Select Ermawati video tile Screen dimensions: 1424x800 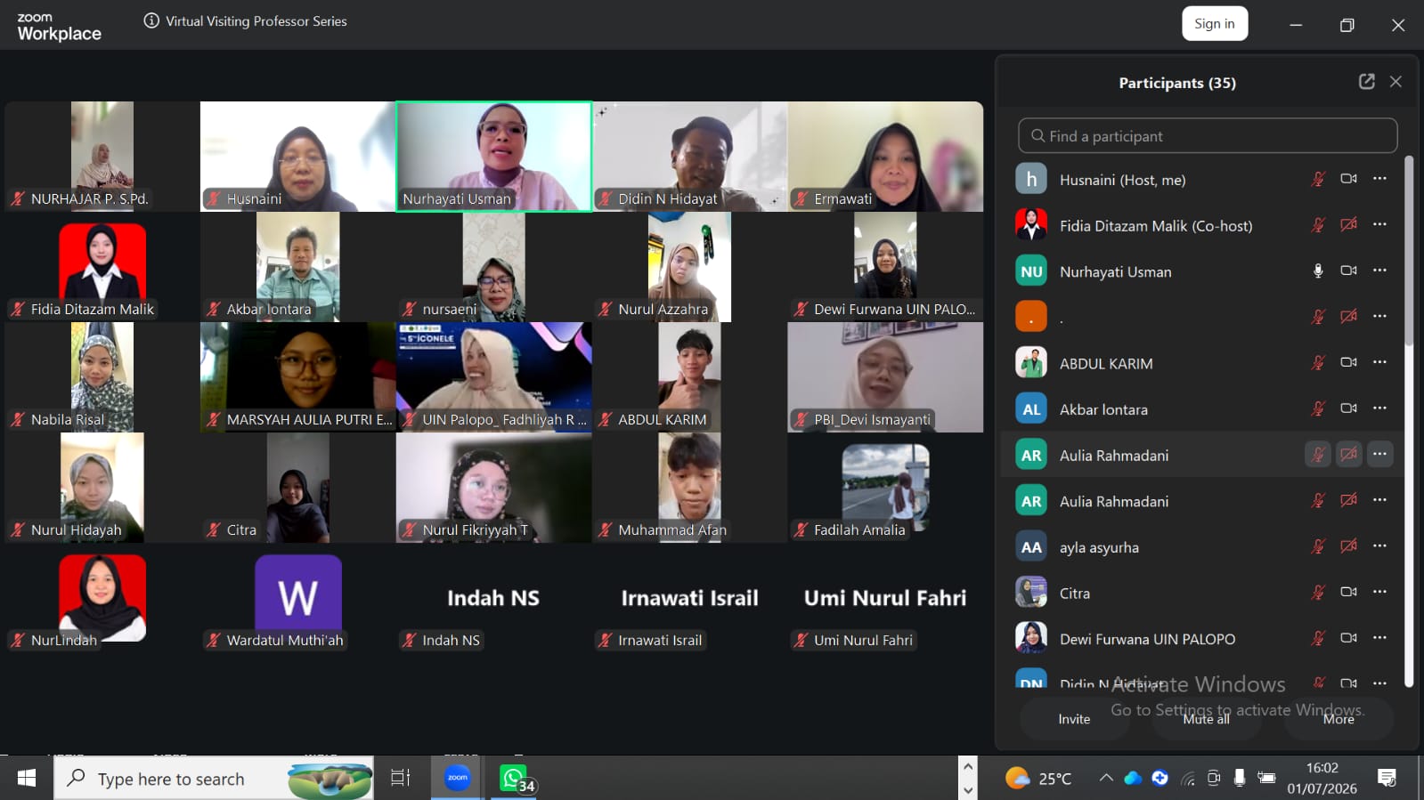click(x=885, y=157)
